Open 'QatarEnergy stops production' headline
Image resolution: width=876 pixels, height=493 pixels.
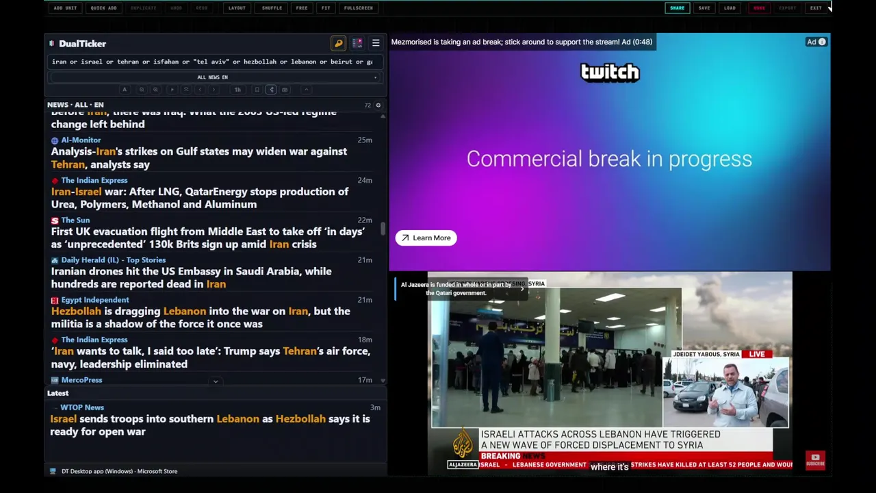[x=200, y=198]
